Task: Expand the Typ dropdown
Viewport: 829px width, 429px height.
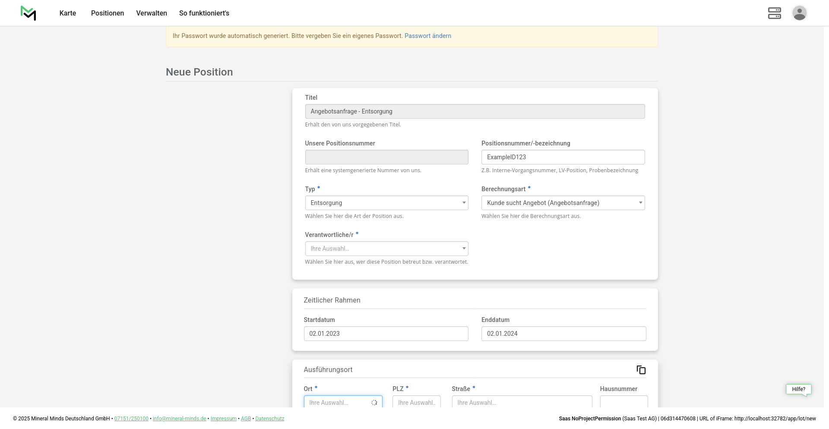Action: (386, 203)
